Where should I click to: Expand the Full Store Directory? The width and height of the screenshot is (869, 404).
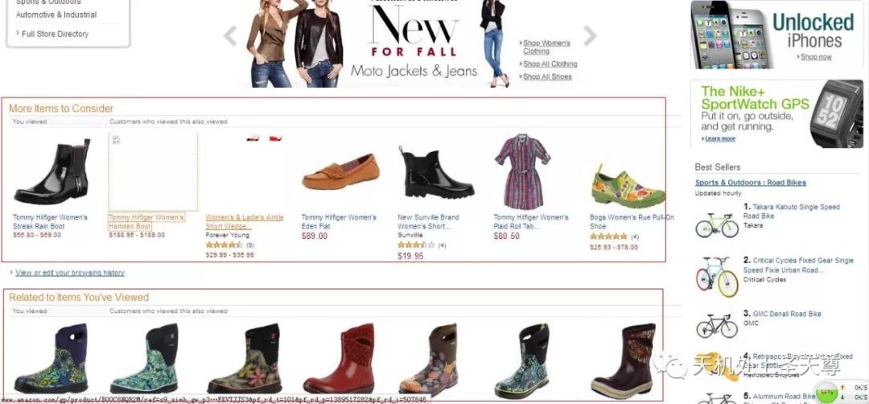point(55,34)
